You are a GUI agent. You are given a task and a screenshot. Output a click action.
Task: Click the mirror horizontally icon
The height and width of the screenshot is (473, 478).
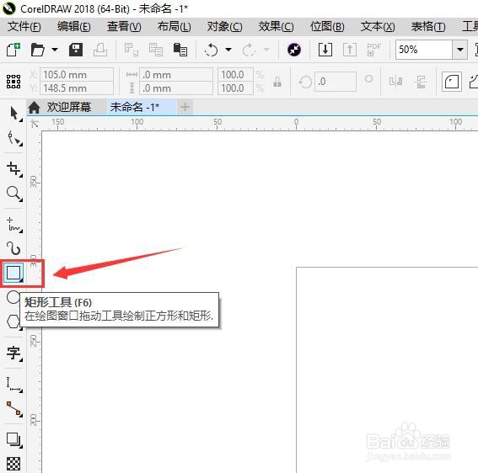395,82
